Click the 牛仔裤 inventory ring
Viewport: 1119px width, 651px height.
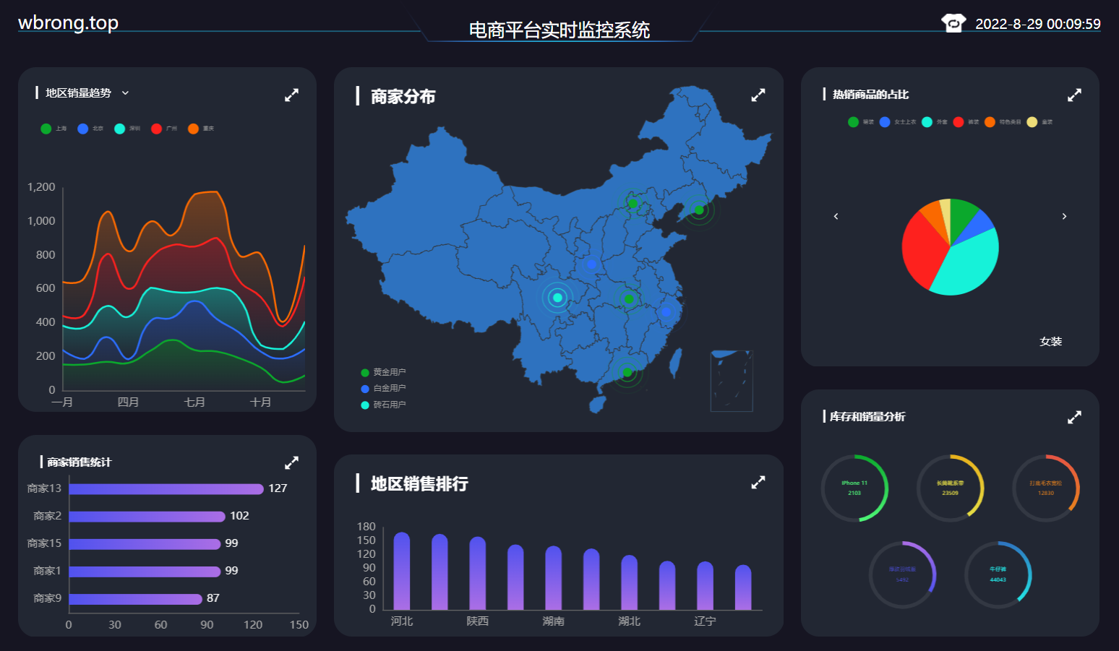tap(998, 574)
